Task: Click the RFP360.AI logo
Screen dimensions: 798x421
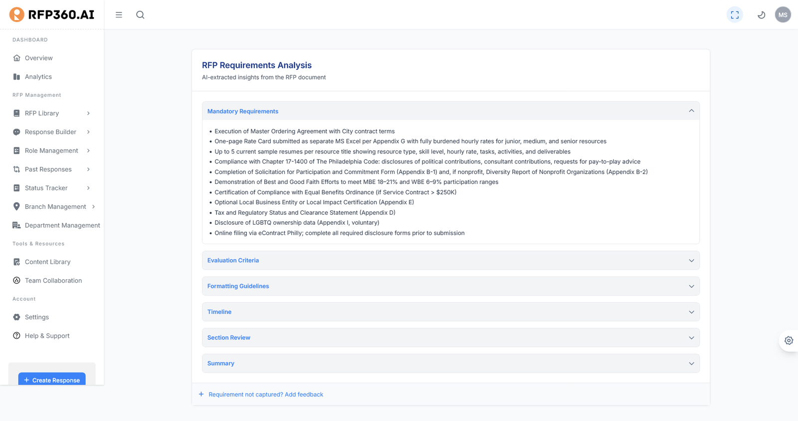Action: 52,15
